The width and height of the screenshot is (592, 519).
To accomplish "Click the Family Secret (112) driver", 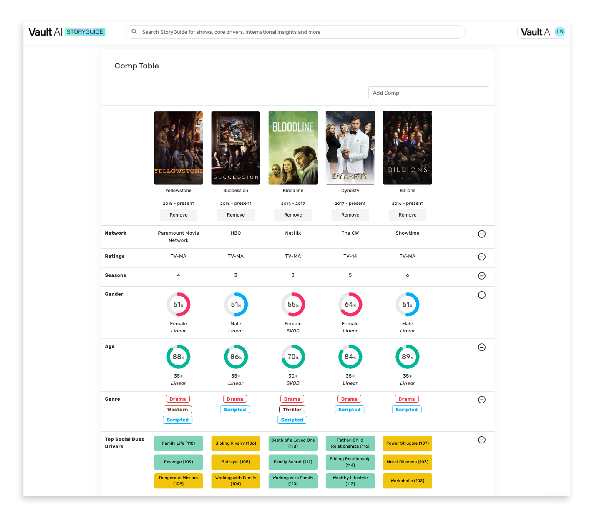I will 293,462.
